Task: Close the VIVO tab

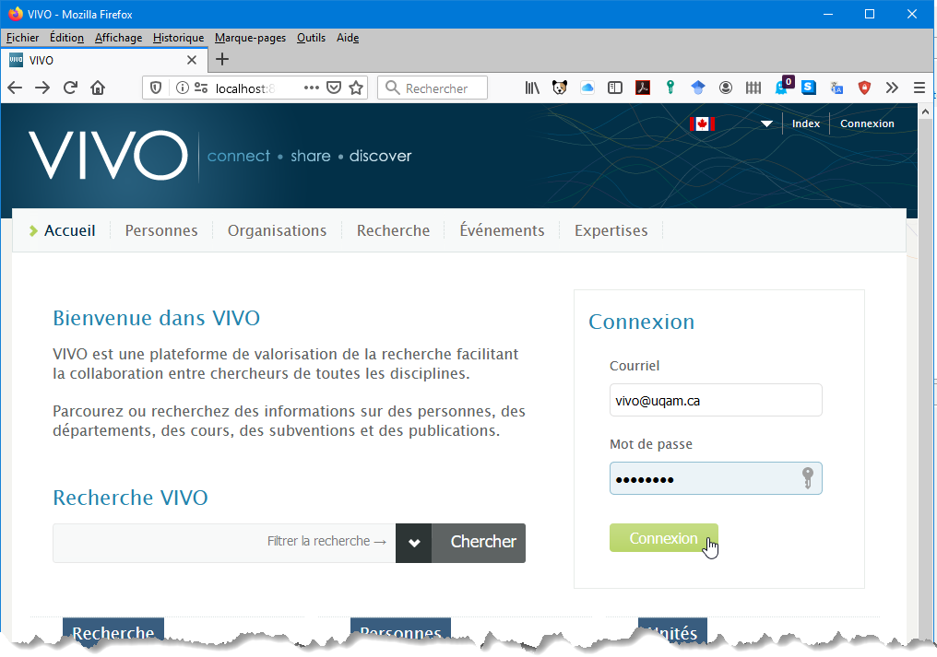Action: [x=192, y=60]
